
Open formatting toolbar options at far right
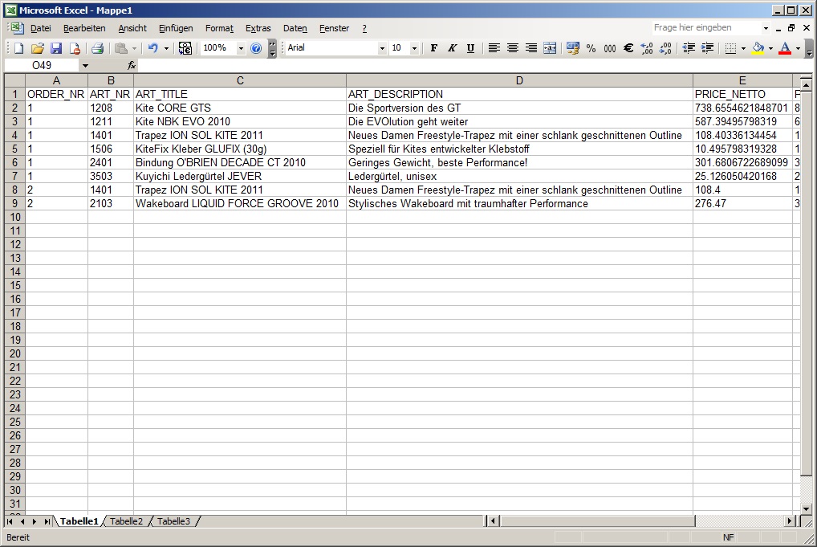(x=809, y=48)
